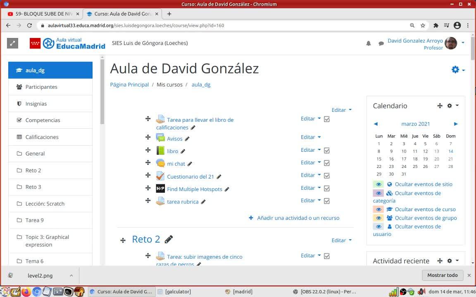Click the user profile photo thumbnail
The height and width of the screenshot is (297, 476).
click(x=451, y=43)
